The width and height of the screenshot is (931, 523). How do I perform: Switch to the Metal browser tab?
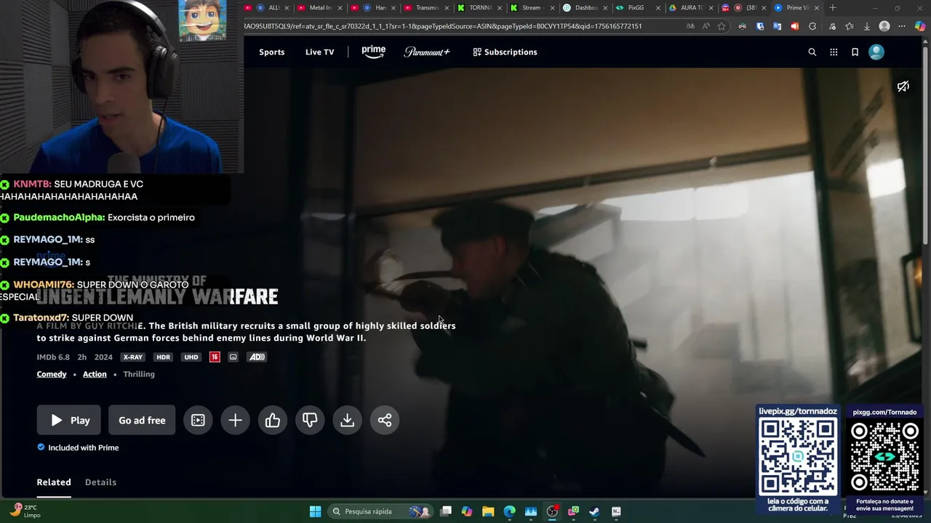tap(319, 8)
